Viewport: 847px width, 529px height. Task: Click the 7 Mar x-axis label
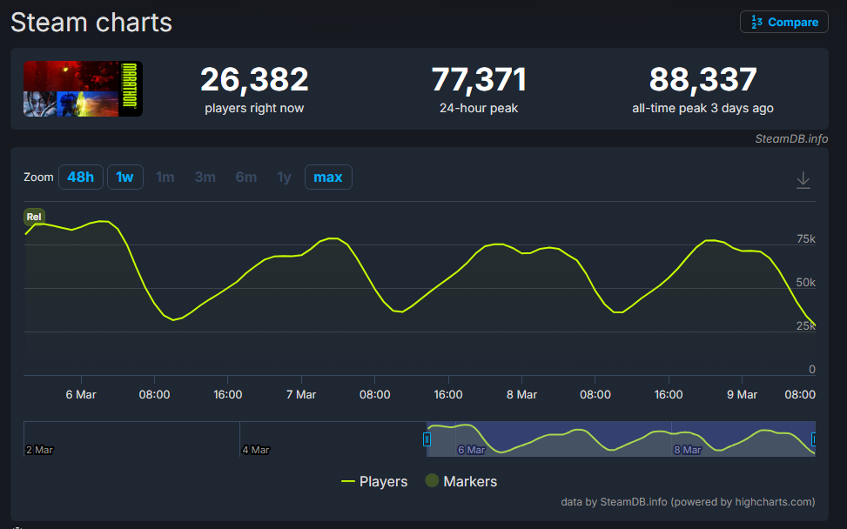click(301, 395)
